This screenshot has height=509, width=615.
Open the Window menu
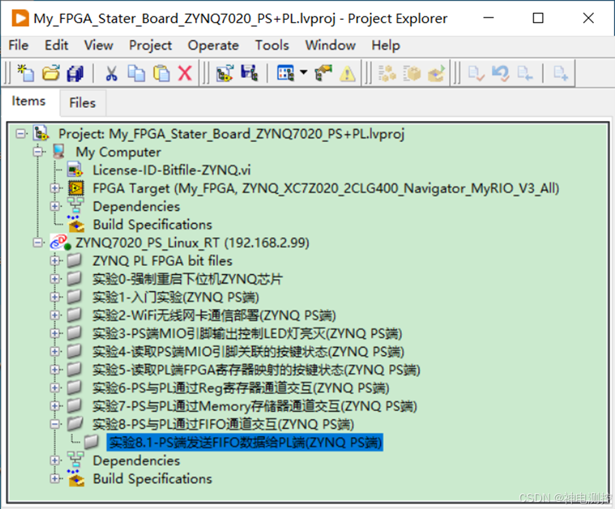[x=330, y=45]
